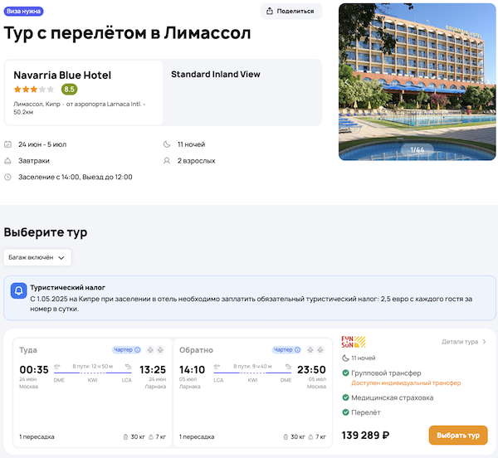The width and height of the screenshot is (498, 458).
Task: Click the airline icon on Обратно flight card
Action: [311, 350]
